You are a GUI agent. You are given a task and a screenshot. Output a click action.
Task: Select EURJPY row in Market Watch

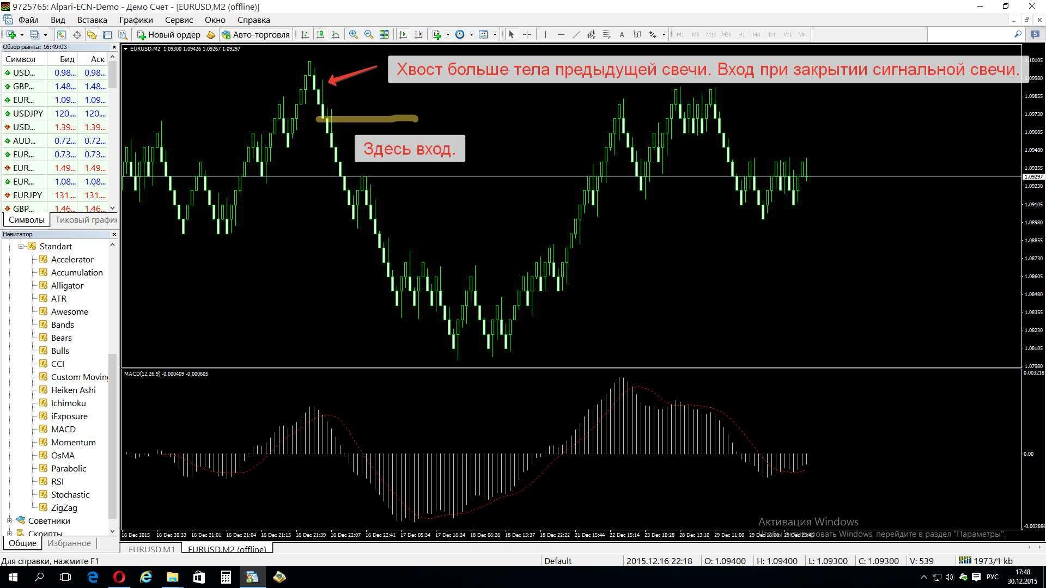click(55, 195)
